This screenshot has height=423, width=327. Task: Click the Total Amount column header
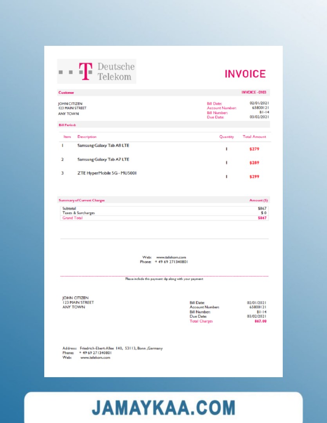[x=254, y=137]
